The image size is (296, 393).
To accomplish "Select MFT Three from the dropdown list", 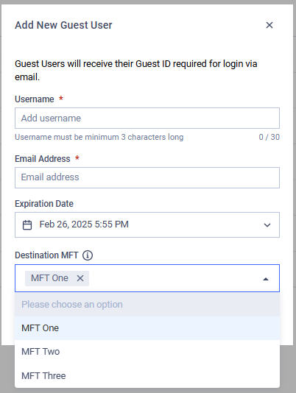I will pyautogui.click(x=147, y=375).
